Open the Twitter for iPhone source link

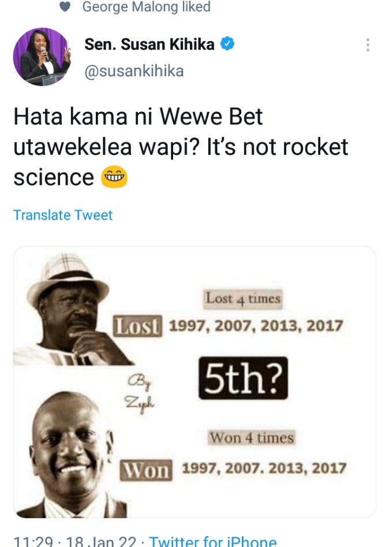click(x=212, y=541)
